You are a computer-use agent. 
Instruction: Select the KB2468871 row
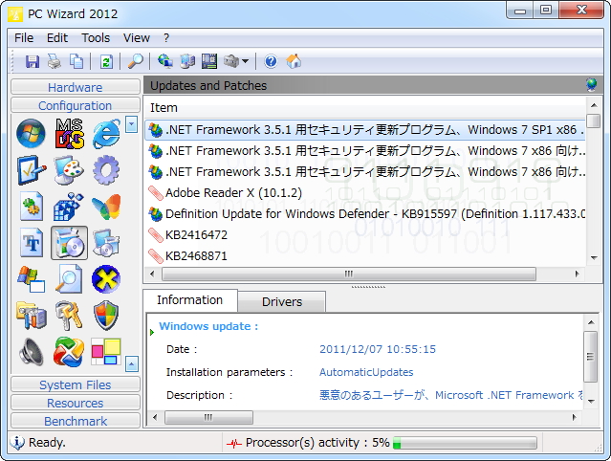365,256
